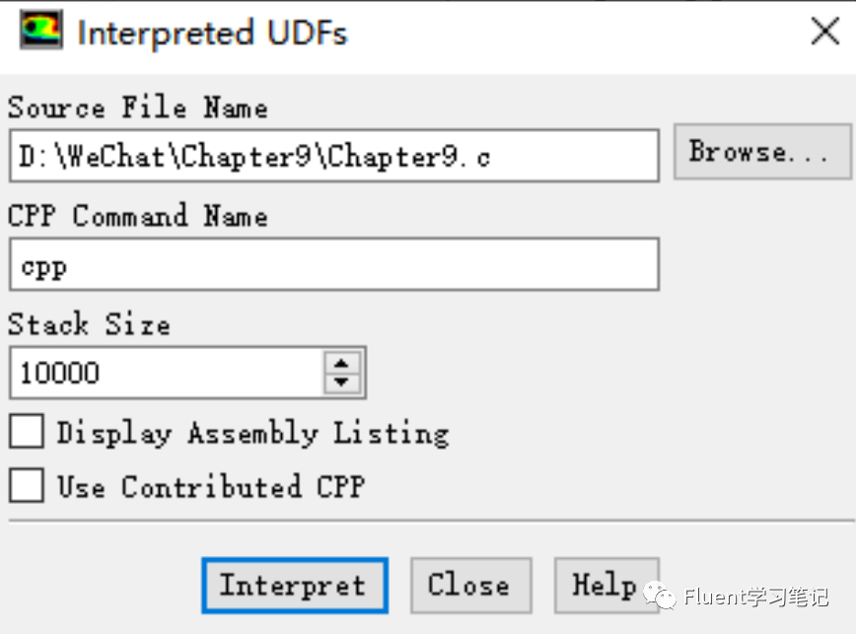Click the Interpreted UDFs title text
The image size is (856, 634).
point(210,32)
